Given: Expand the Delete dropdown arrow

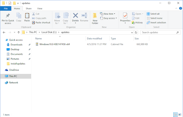Looking at the screenshot, I should click(x=75, y=23).
